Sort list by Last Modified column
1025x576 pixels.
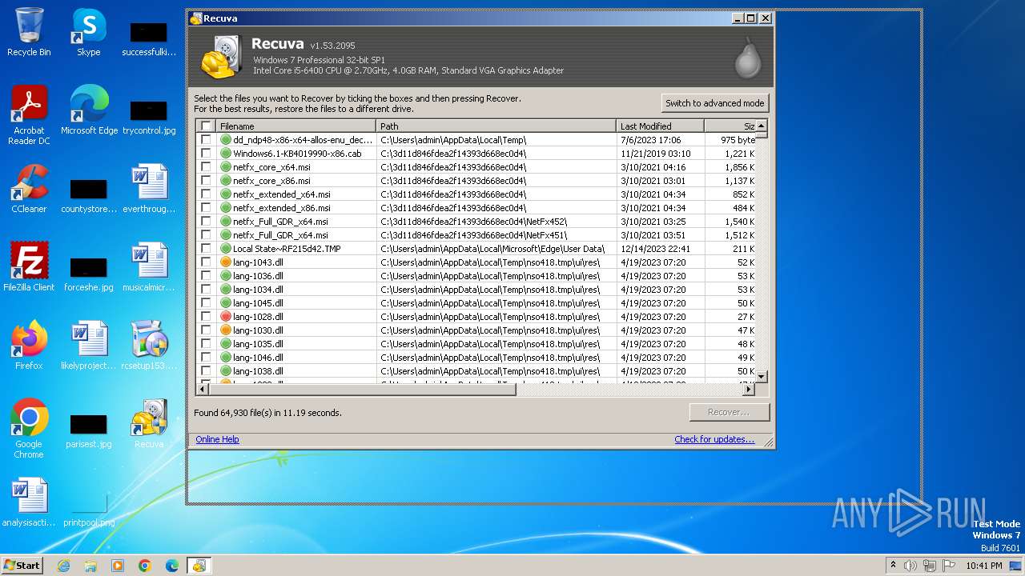660,126
